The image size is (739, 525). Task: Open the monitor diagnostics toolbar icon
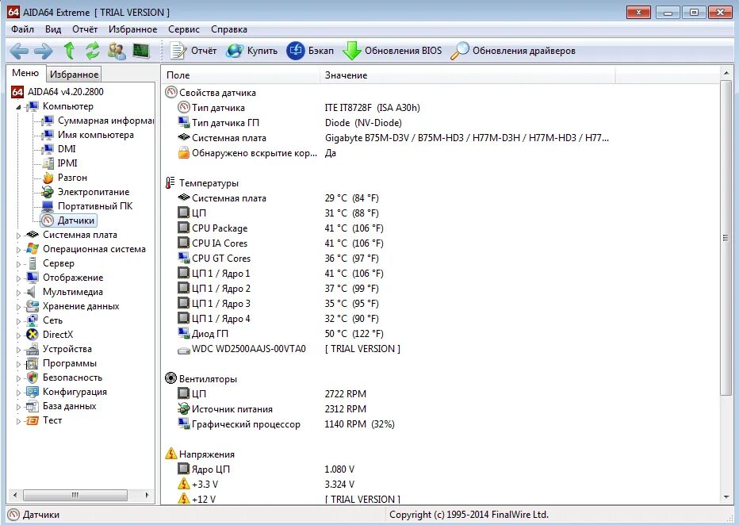pos(141,51)
